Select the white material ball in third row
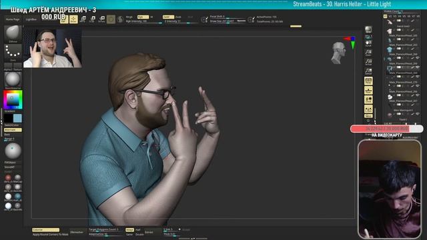Screen dimensions: 427x240 [8, 196]
